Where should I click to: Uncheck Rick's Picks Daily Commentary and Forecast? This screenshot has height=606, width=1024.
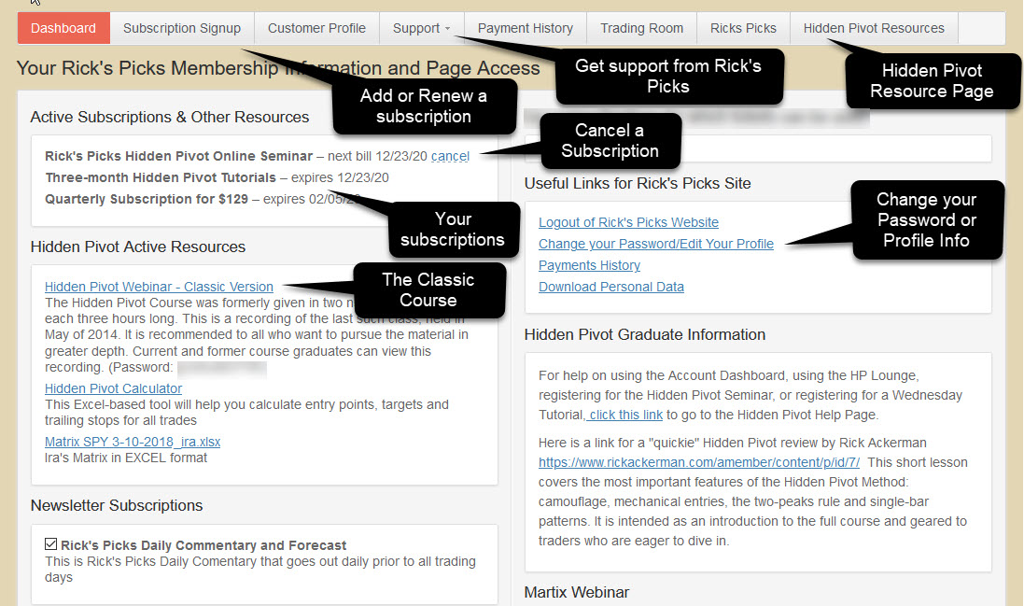click(x=51, y=544)
